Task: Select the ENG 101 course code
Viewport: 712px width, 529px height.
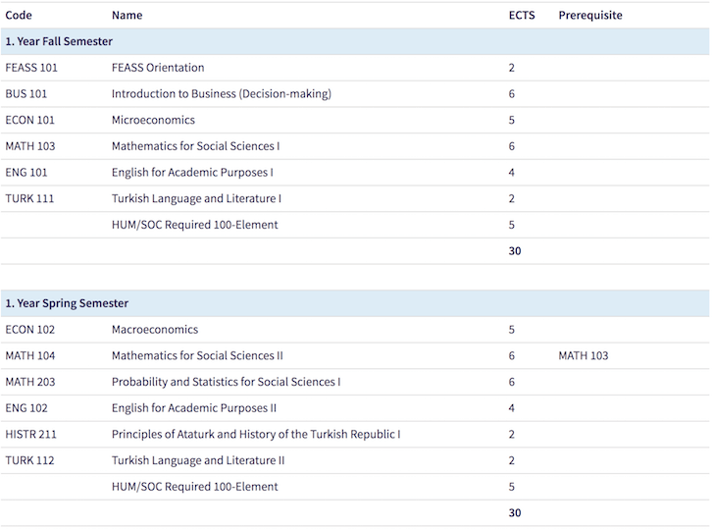Action: [x=26, y=173]
